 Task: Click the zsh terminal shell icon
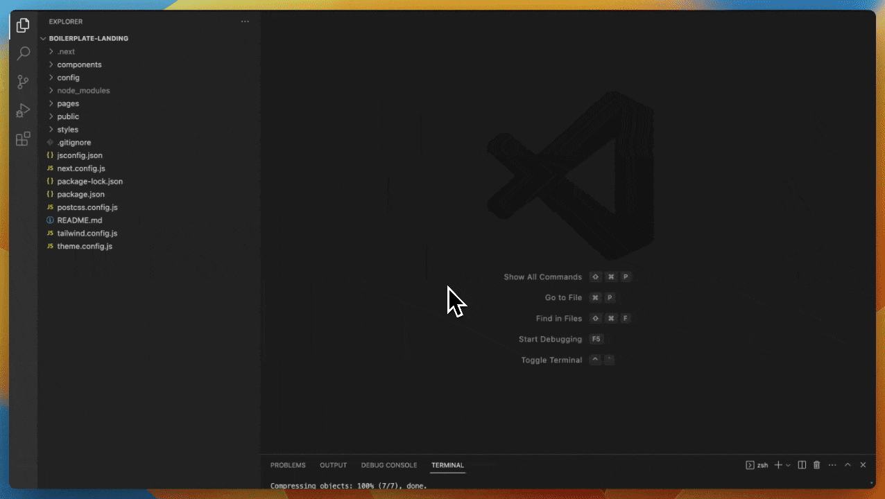(750, 465)
